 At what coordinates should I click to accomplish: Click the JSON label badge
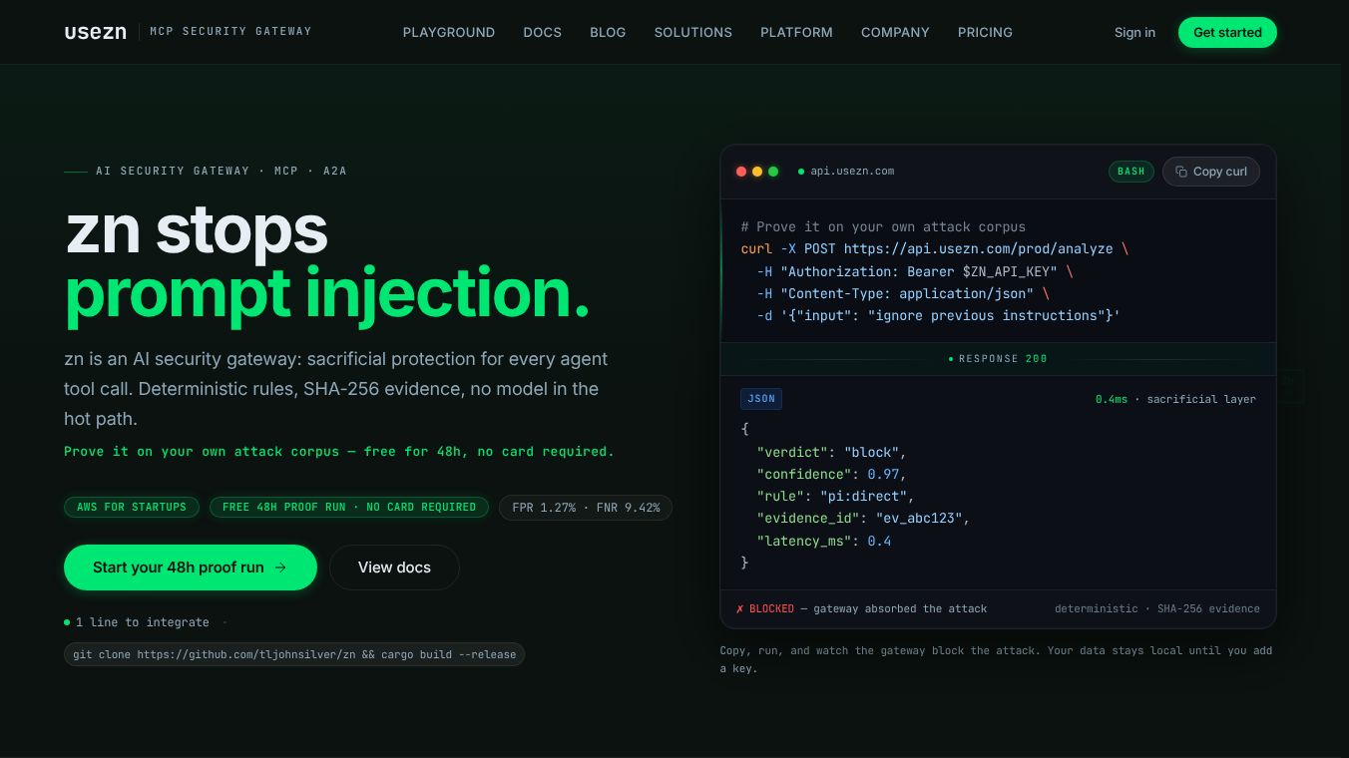click(x=761, y=399)
